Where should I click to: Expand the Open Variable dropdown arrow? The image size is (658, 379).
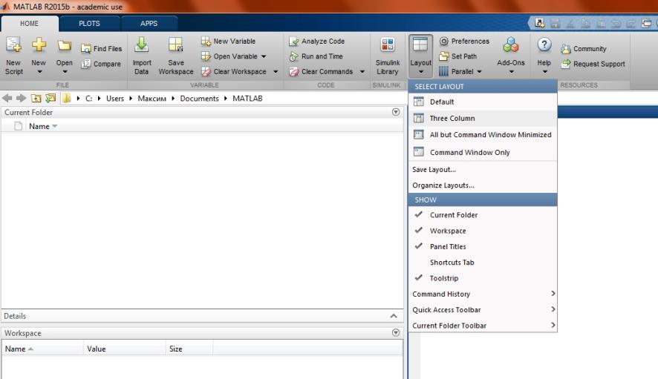pyautogui.click(x=264, y=56)
